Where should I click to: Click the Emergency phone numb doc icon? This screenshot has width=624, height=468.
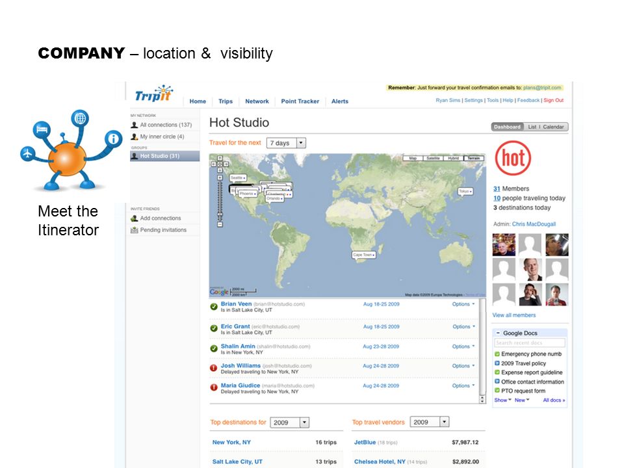pyautogui.click(x=497, y=354)
